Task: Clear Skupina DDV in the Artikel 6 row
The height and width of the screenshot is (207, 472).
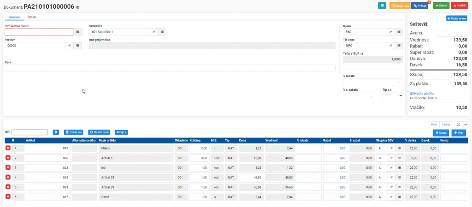Action: click(x=391, y=158)
